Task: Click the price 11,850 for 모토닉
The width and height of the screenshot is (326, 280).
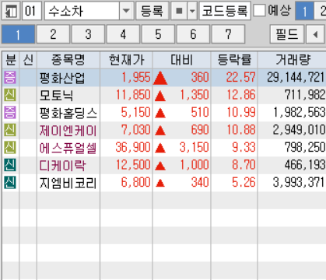Action: click(x=133, y=95)
